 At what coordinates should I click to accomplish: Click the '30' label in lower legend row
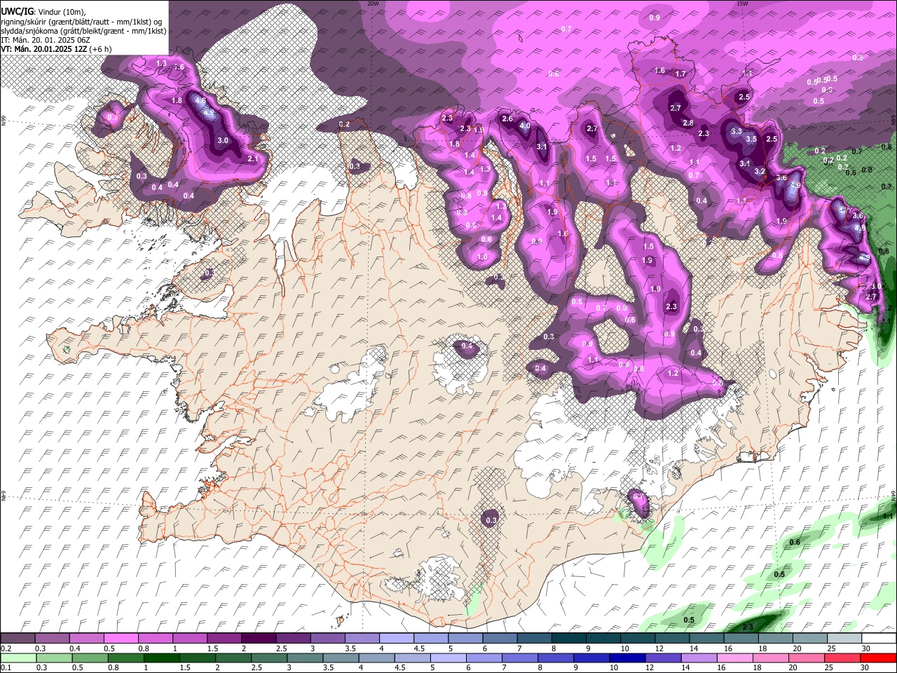(864, 668)
